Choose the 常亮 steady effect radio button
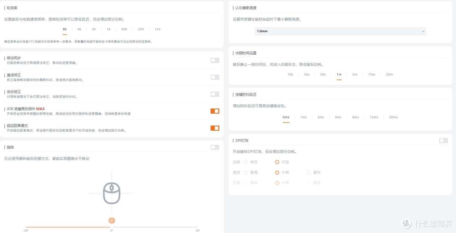The width and height of the screenshot is (456, 233). tap(246, 162)
